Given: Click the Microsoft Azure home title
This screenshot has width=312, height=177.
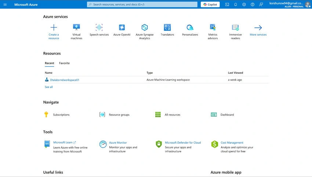Looking at the screenshot, I should 26,4.
